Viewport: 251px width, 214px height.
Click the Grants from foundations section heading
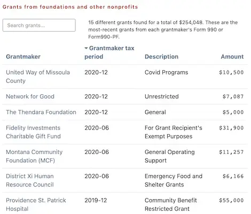tap(70, 7)
